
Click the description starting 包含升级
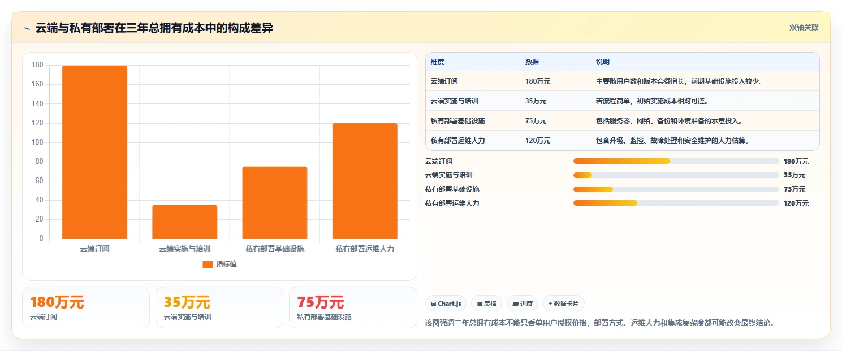point(672,141)
